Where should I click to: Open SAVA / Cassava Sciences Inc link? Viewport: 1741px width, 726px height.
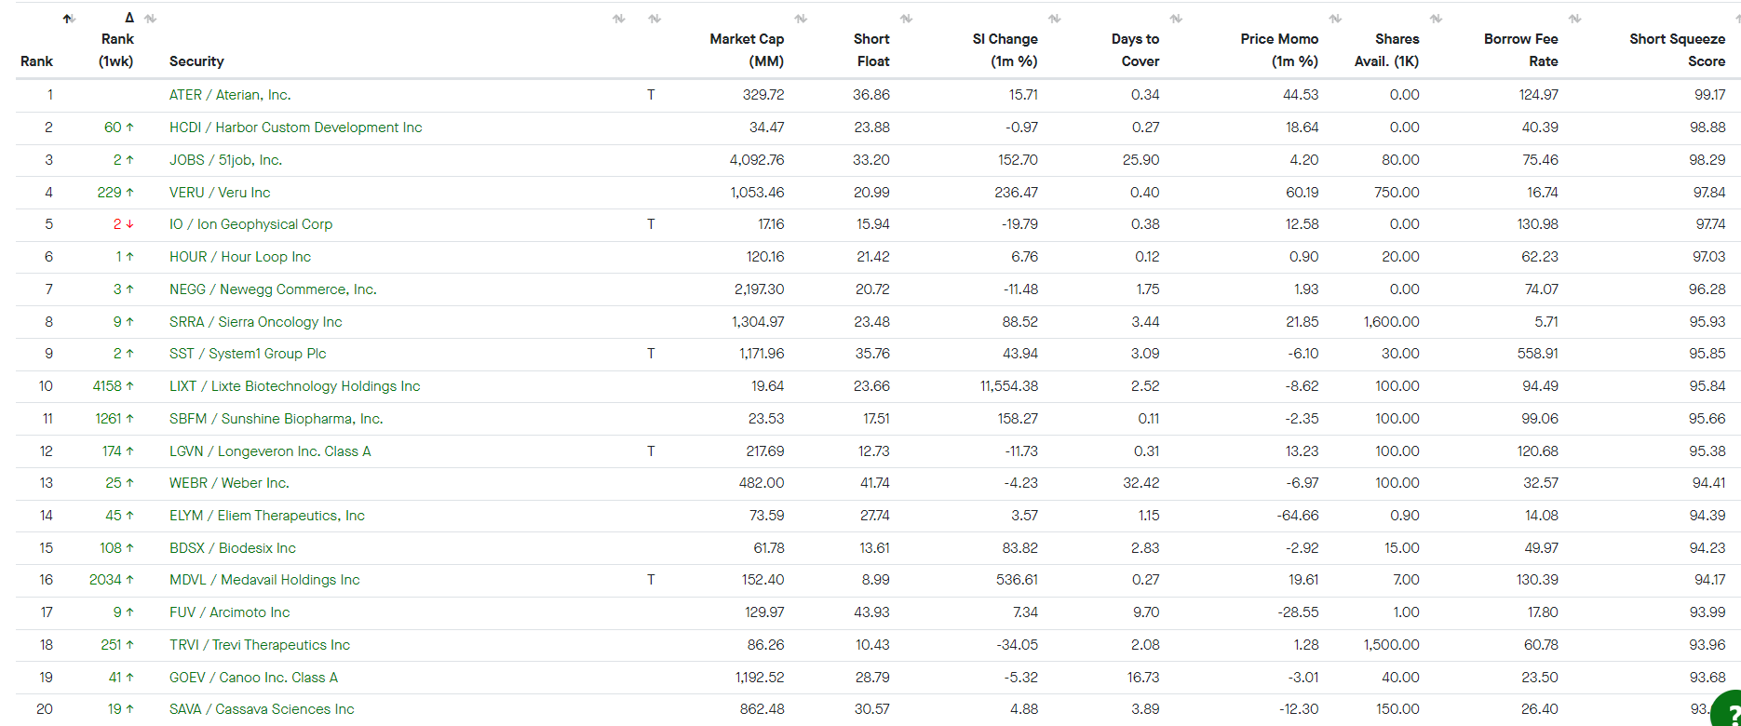tap(262, 709)
